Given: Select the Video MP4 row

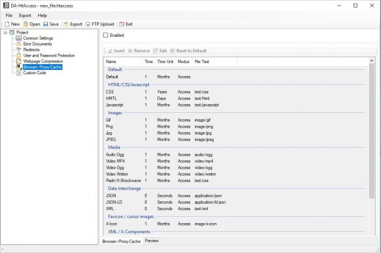Looking at the screenshot, I should coord(235,161).
